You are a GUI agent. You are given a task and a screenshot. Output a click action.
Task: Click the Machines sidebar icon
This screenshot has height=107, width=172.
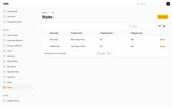pos(4,56)
